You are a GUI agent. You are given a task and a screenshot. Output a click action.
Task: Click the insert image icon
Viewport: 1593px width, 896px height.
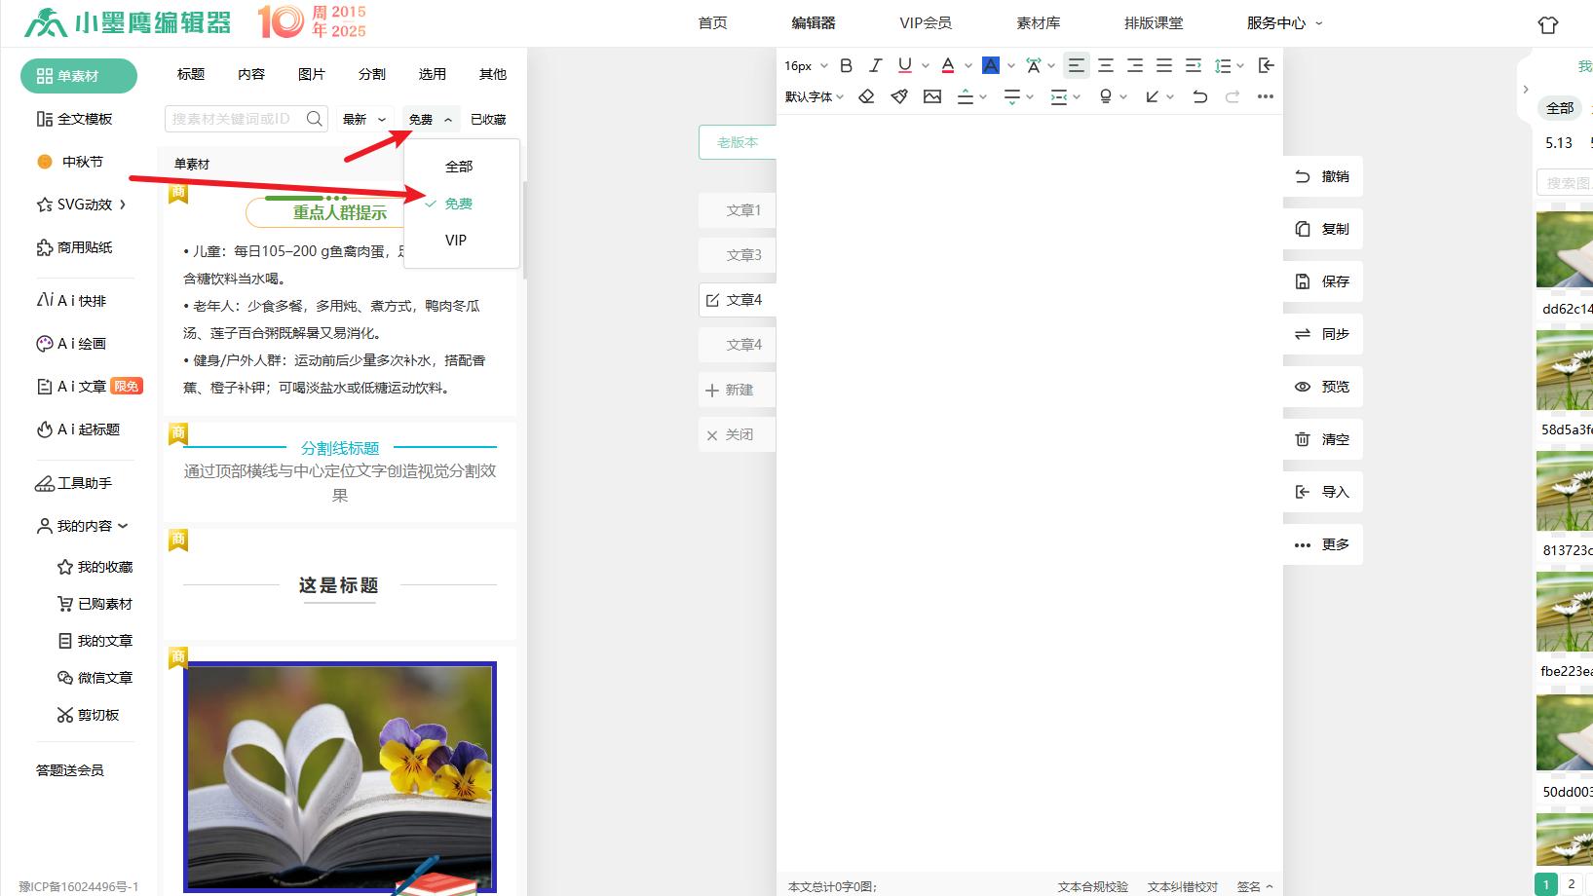(x=931, y=96)
